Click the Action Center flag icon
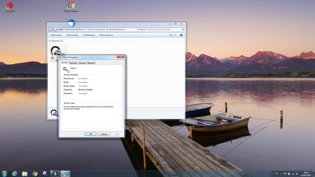The image size is (315, 177). 285,174
